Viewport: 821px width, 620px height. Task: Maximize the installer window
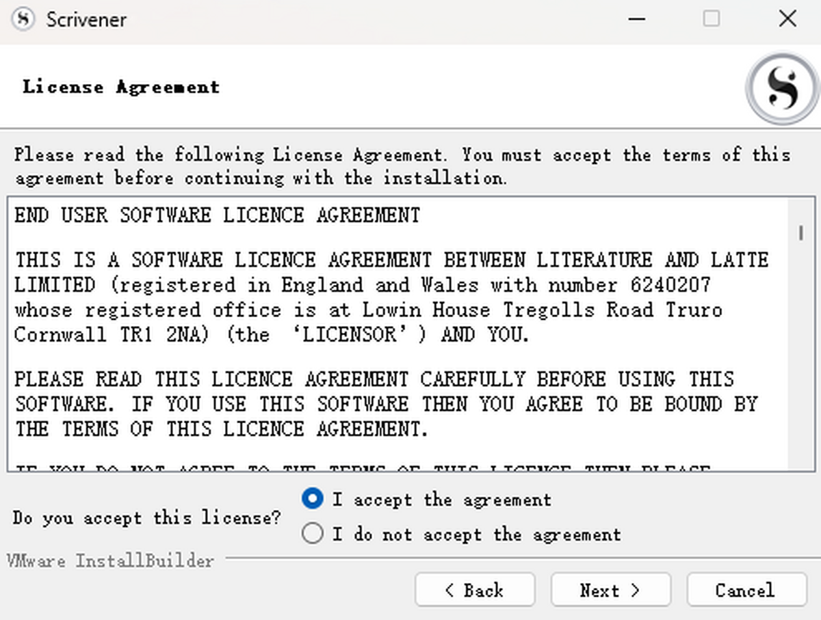click(x=712, y=19)
